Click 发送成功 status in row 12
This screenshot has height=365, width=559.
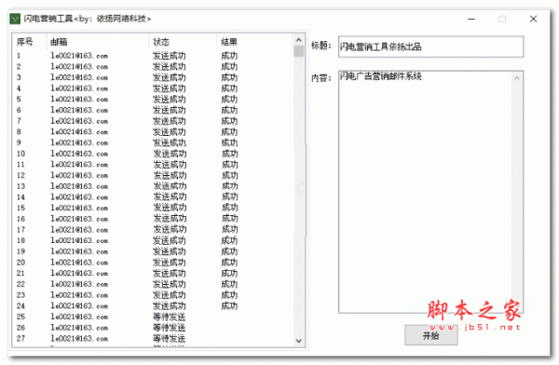click(170, 175)
